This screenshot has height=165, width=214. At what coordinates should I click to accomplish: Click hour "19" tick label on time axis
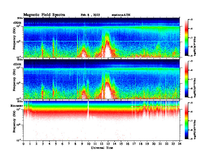point(147,144)
